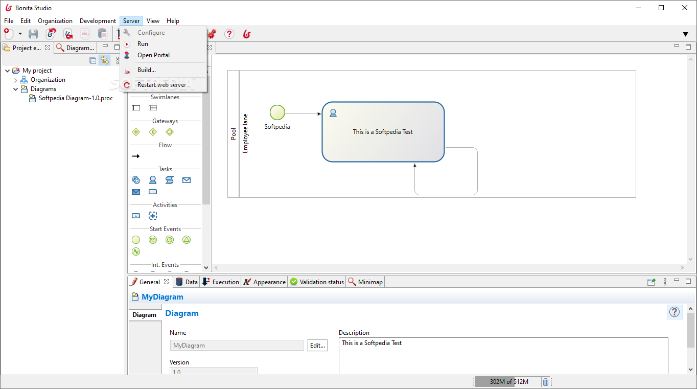Select the Script task palette tool
This screenshot has width=697, height=389.
coord(170,180)
